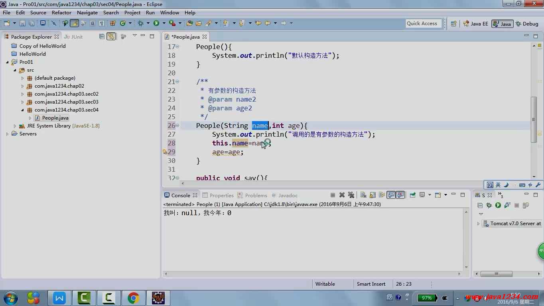Open the New Java Class dropdown arrow
The width and height of the screenshot is (544, 306).
[x=130, y=24]
